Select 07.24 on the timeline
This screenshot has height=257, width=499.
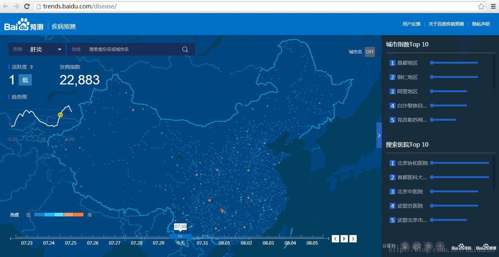(x=49, y=243)
